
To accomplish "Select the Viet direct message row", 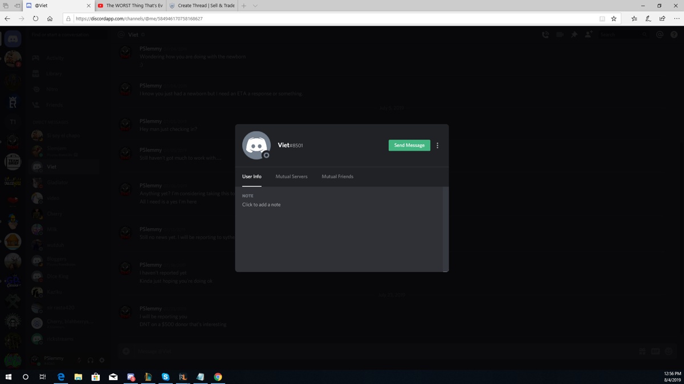I will pos(64,167).
